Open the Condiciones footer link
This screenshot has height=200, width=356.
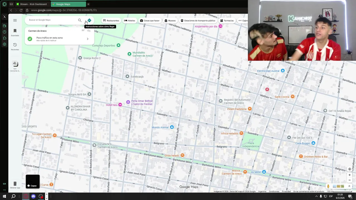coord(274,191)
